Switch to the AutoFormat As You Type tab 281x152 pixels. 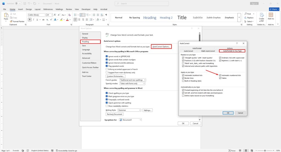(232, 51)
